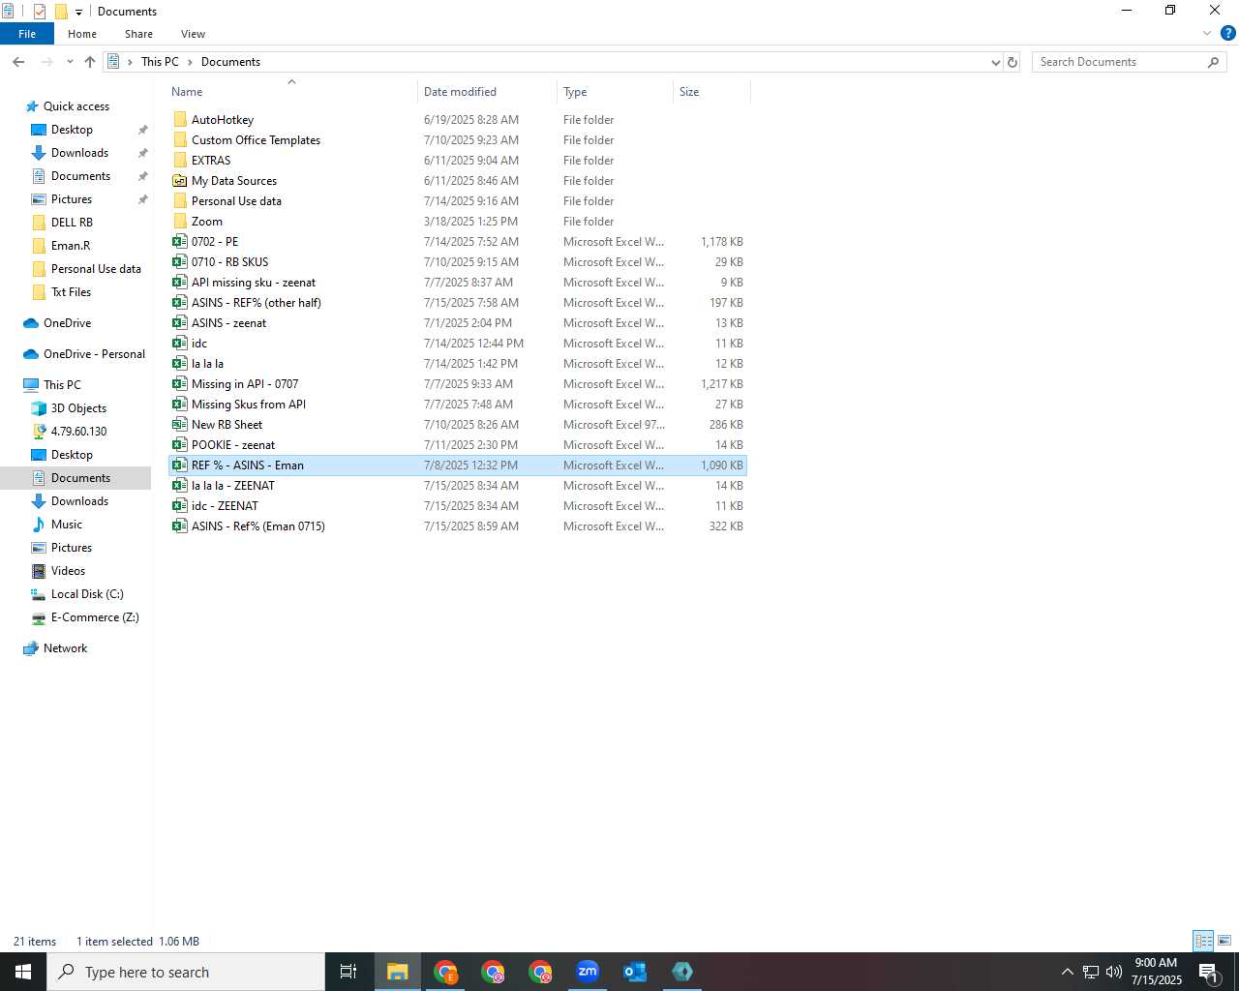Image resolution: width=1239 pixels, height=991 pixels.
Task: Open Txt Files folder in sidebar
Action: (71, 292)
